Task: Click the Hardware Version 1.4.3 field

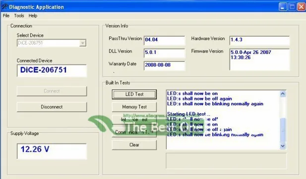Action: (x=259, y=40)
